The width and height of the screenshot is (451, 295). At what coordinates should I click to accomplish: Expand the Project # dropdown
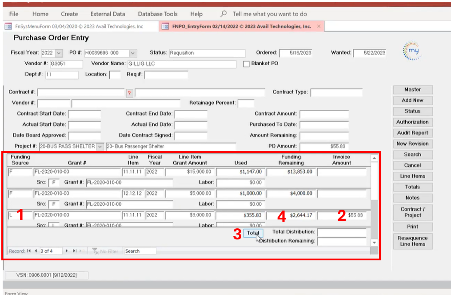[100, 146]
